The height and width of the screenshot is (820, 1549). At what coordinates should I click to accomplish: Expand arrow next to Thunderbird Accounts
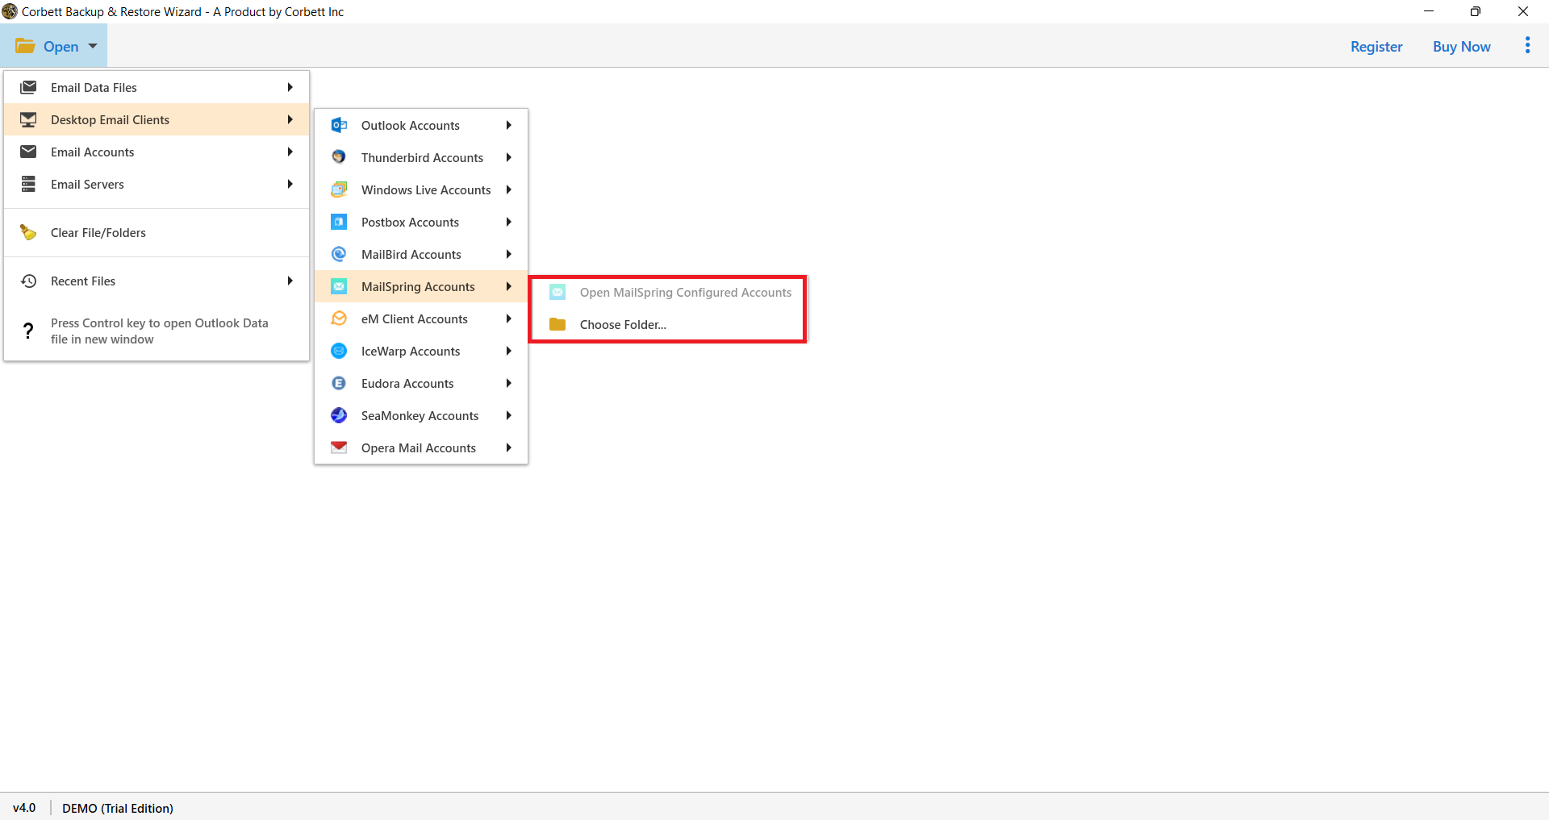509,157
